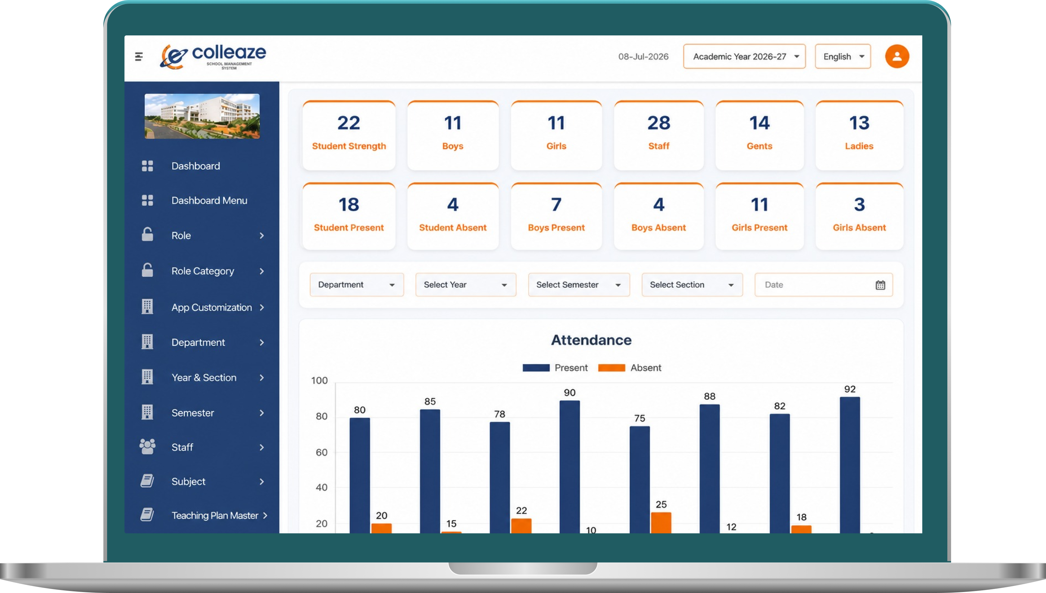
Task: Open the calendar icon in Date field
Action: [x=880, y=285]
